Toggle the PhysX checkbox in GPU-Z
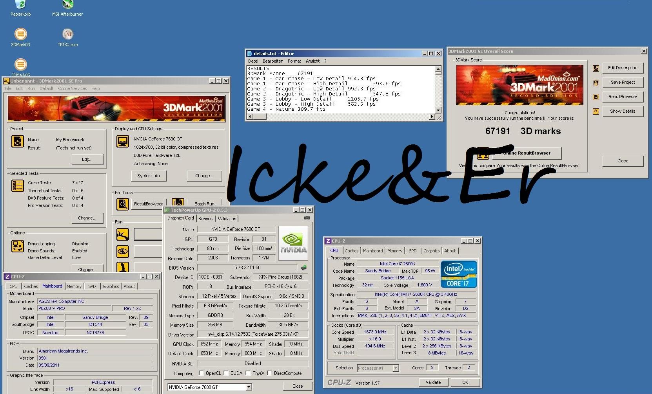 pyautogui.click(x=248, y=373)
